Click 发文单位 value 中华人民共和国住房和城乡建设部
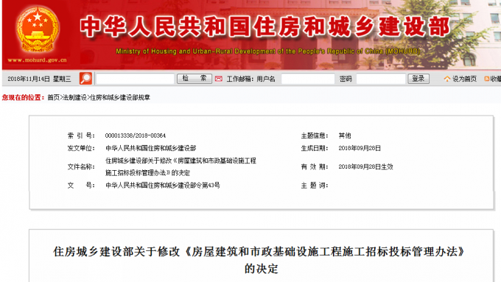 pyautogui.click(x=151, y=148)
